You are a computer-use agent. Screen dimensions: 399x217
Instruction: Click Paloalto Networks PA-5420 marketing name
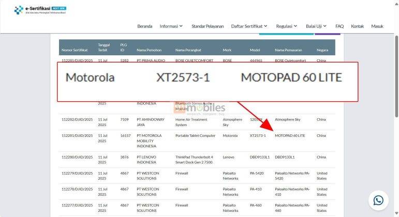[292, 176]
